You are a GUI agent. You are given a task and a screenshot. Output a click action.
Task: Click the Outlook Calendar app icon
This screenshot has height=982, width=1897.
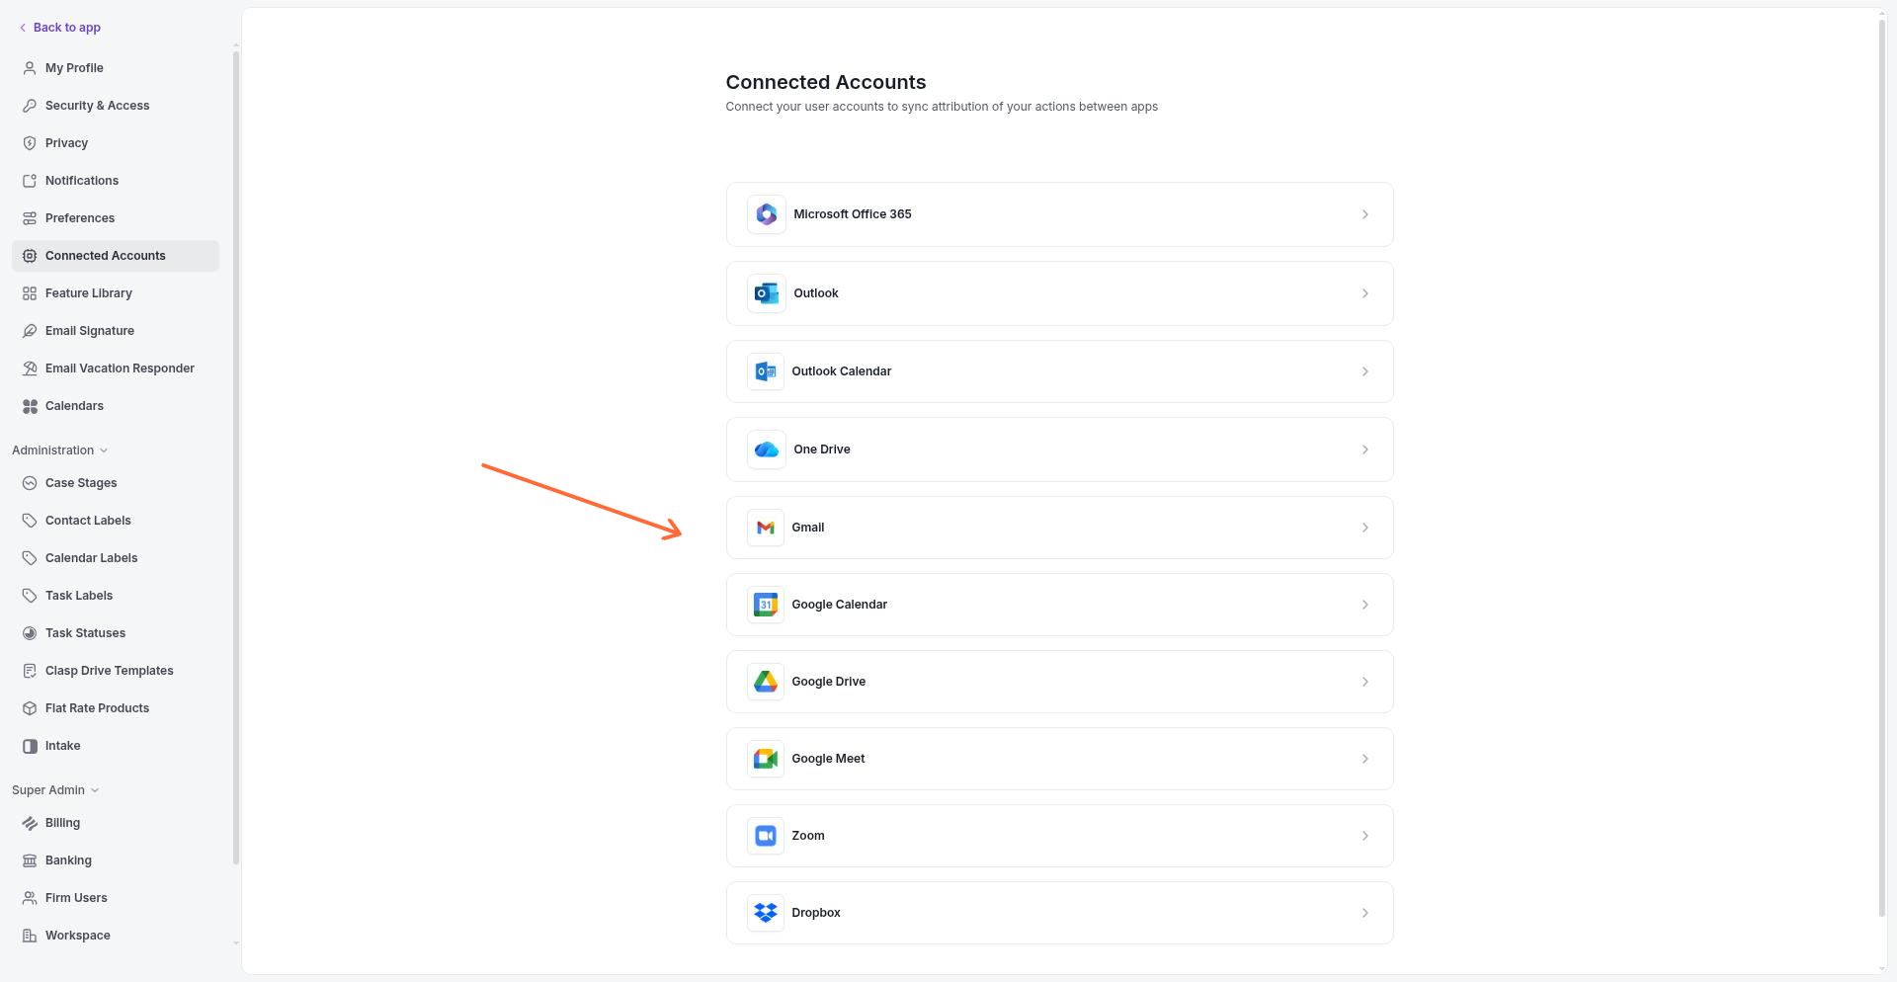(766, 371)
